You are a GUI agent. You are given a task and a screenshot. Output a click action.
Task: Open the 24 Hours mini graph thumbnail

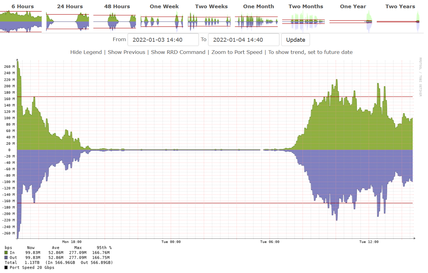point(68,21)
